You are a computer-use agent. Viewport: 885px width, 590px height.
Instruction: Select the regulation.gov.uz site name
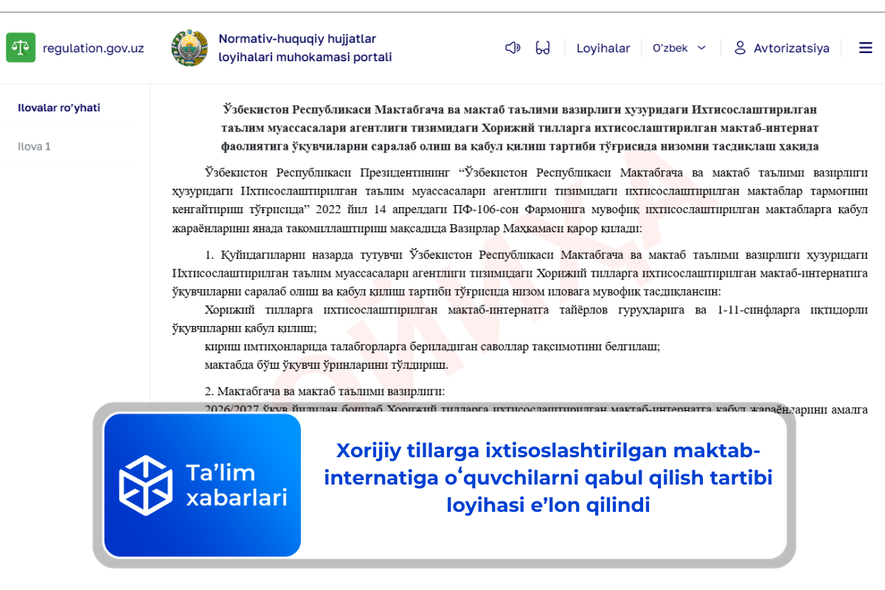[92, 47]
